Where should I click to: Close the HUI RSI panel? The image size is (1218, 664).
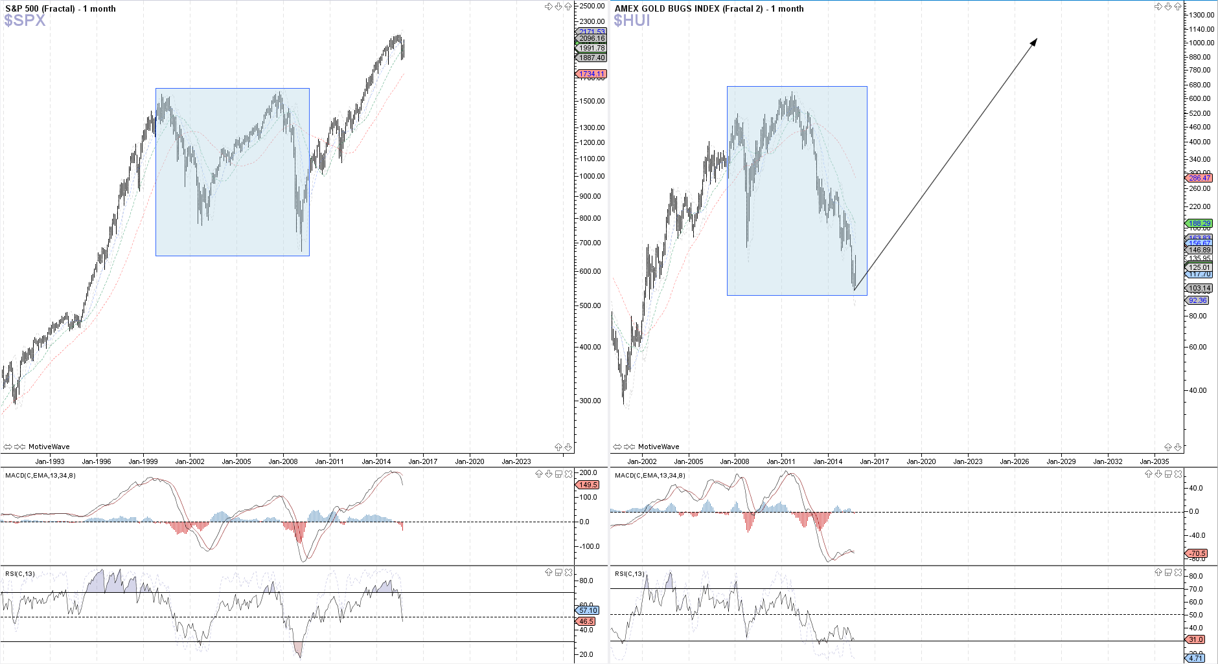coord(1178,572)
